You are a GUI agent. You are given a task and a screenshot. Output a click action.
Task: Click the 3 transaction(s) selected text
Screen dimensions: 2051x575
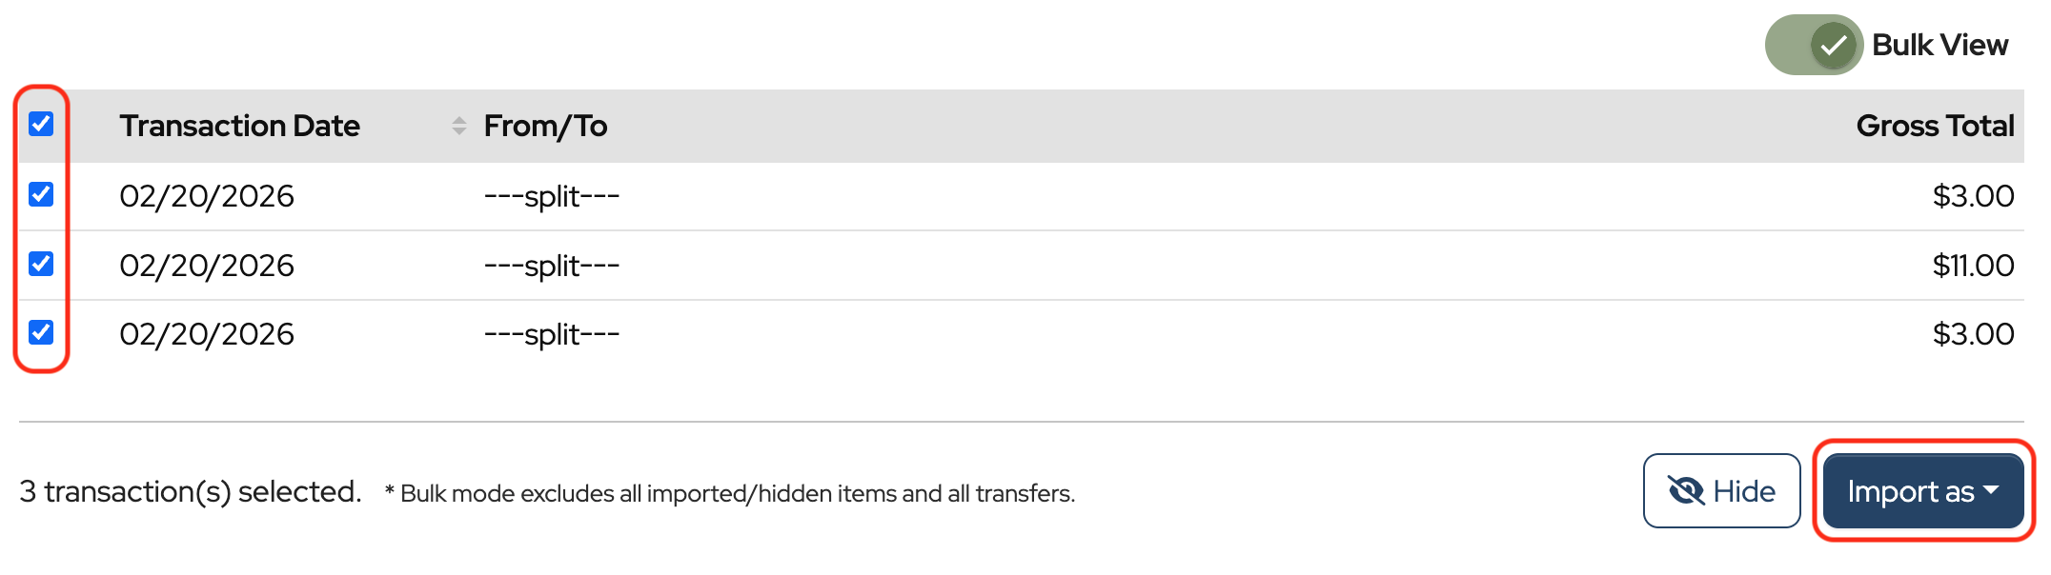click(191, 491)
